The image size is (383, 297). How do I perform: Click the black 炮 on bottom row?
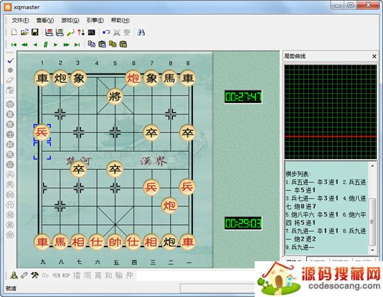tap(169, 242)
